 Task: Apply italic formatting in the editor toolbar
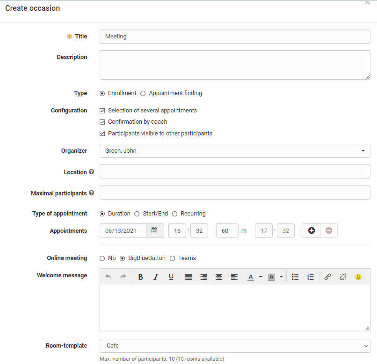156,277
